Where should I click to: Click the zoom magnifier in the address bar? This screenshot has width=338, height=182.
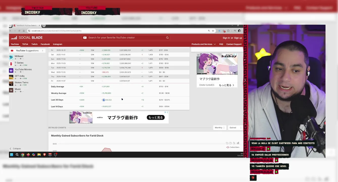pyautogui.click(x=209, y=31)
